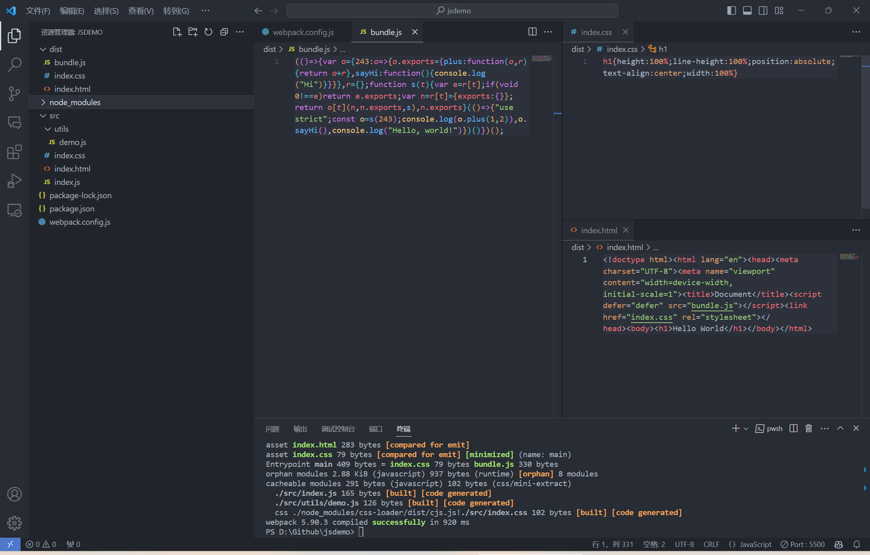Viewport: 870px width, 555px height.
Task: Collapse the dist folder
Action: pyautogui.click(x=56, y=49)
